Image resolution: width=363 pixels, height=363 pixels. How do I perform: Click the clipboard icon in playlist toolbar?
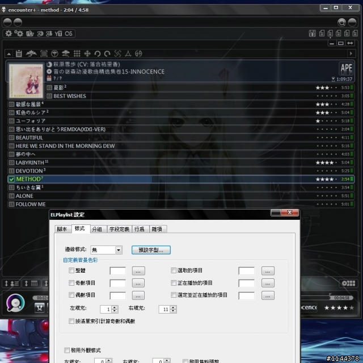[x=19, y=53]
